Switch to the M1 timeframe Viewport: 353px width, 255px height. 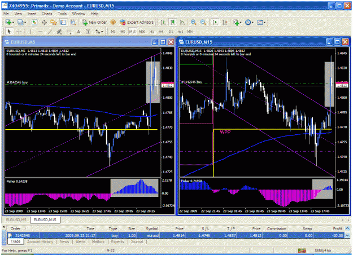pos(113,32)
